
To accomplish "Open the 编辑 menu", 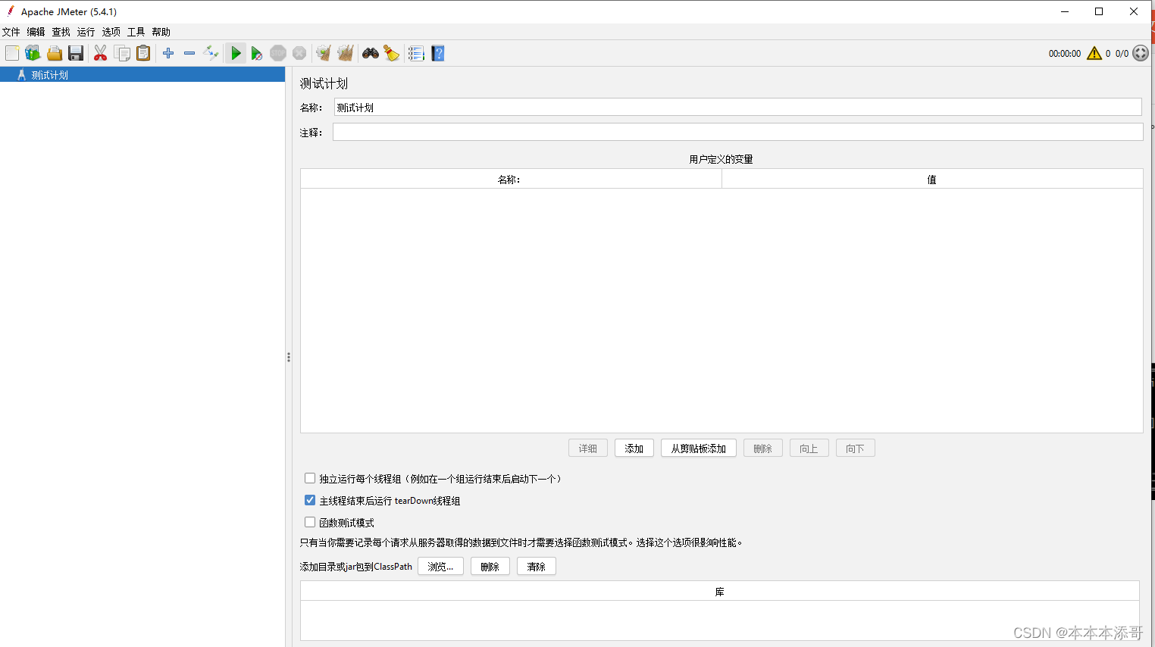I will (36, 32).
